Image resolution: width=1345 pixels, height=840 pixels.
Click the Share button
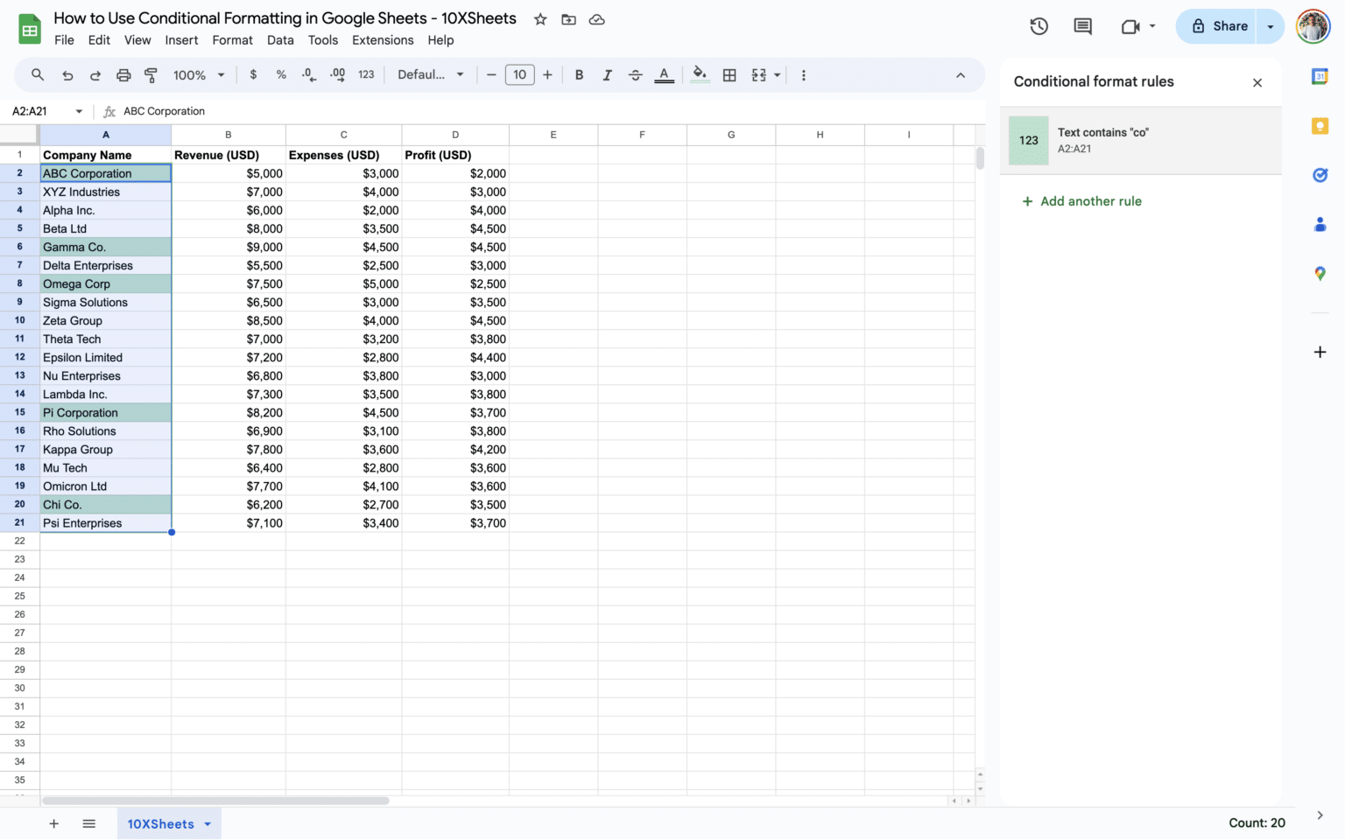tap(1219, 26)
